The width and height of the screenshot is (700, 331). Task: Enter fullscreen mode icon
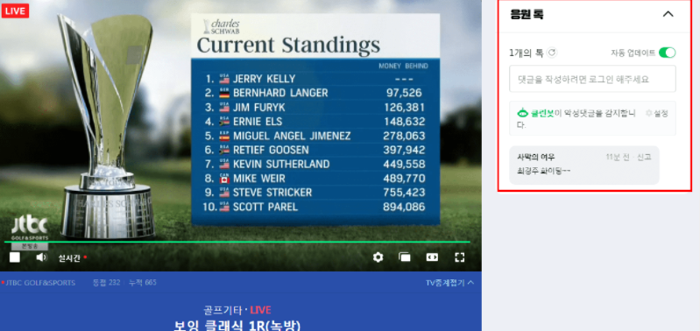459,257
